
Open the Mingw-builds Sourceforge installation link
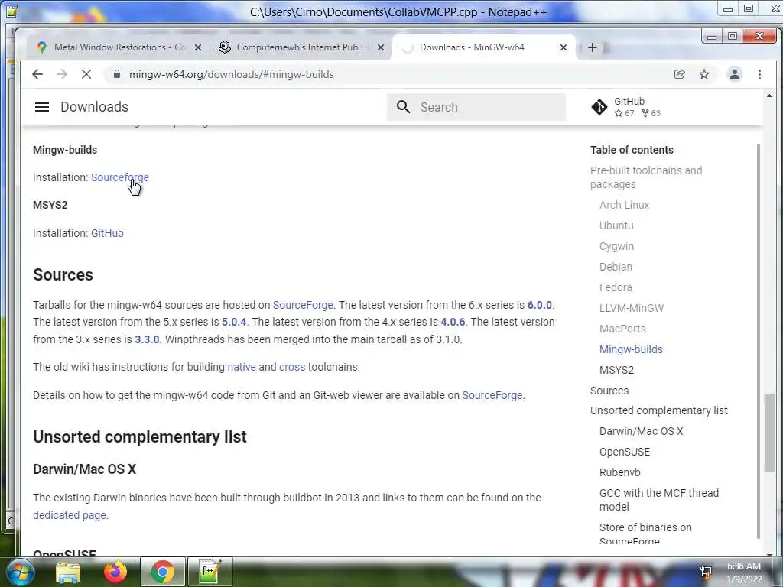[120, 177]
